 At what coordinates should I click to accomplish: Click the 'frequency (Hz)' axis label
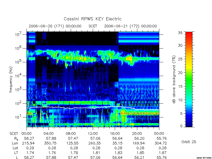click(11, 79)
